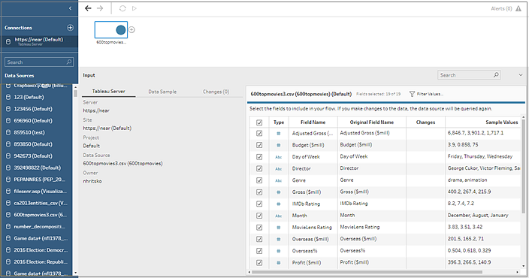529x278 pixels.
Task: Run the flow with play icon
Action: tap(135, 8)
